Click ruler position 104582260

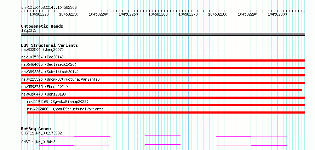tap(158, 14)
